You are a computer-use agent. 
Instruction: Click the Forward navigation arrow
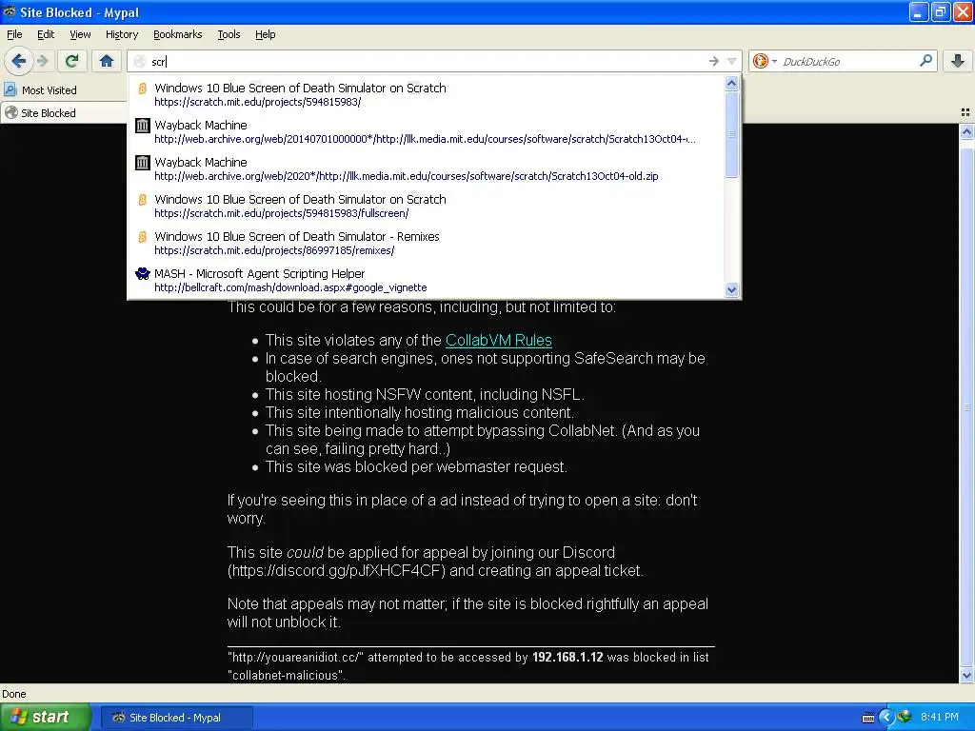click(x=42, y=61)
